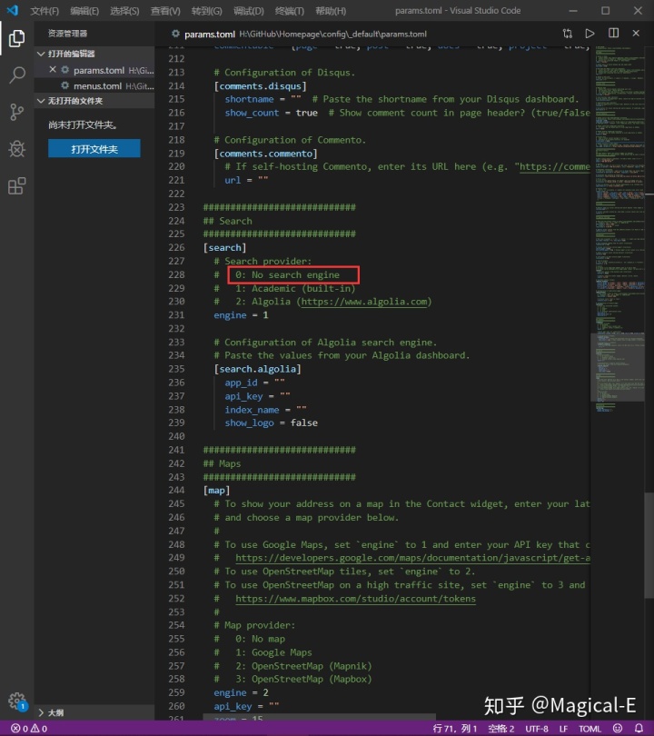The height and width of the screenshot is (736, 654).
Task: Click line number 259 in gutter
Action: (x=176, y=692)
